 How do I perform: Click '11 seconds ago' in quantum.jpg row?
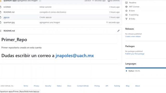click(113, 22)
